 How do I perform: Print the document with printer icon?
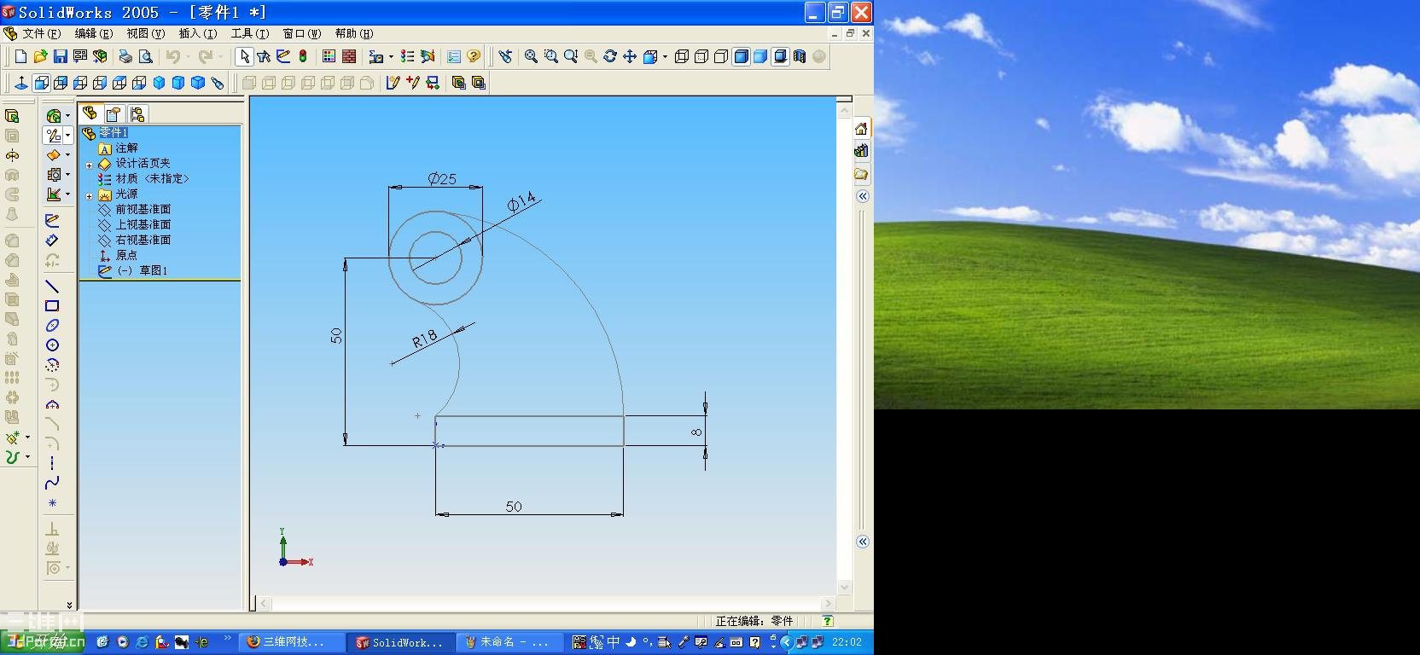coord(125,56)
